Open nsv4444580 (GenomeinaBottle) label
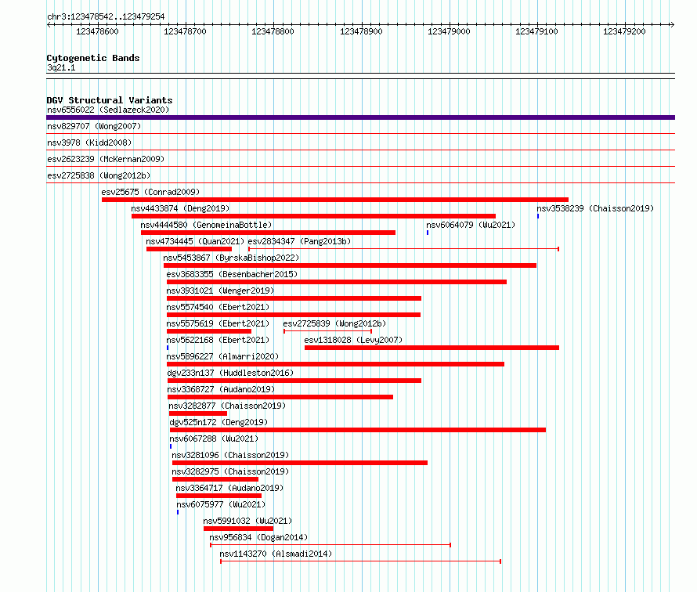 pyautogui.click(x=206, y=225)
